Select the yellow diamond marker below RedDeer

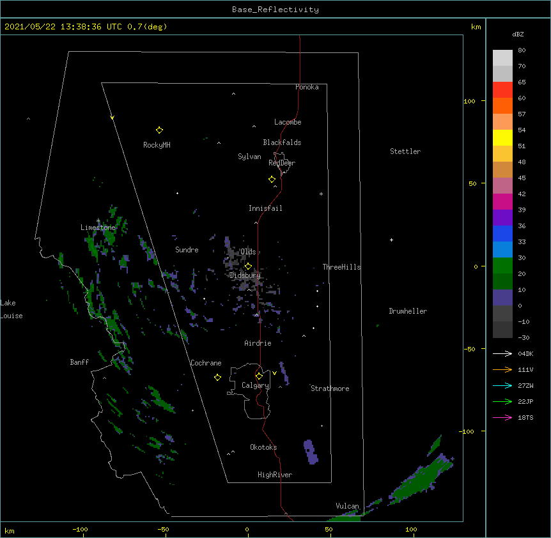(272, 180)
